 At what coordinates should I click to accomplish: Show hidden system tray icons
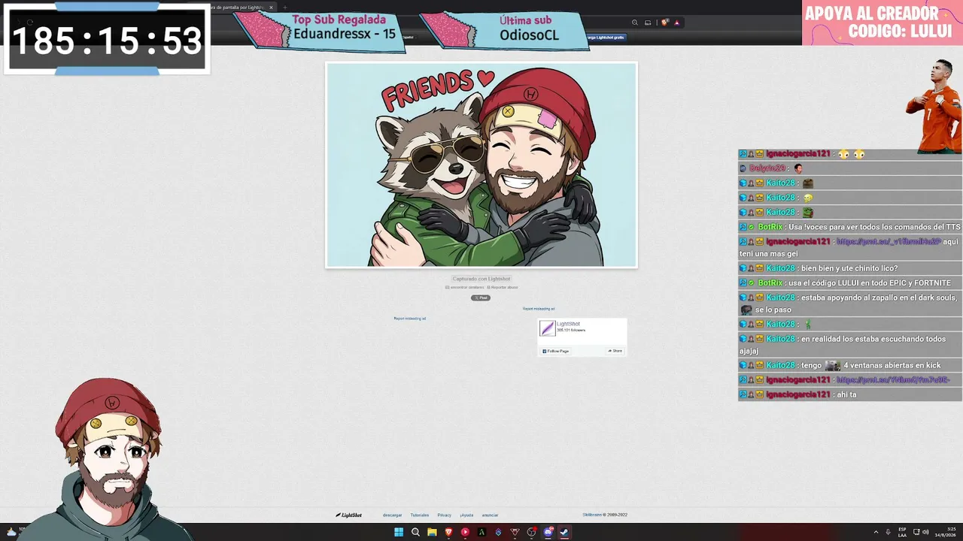coord(876,532)
